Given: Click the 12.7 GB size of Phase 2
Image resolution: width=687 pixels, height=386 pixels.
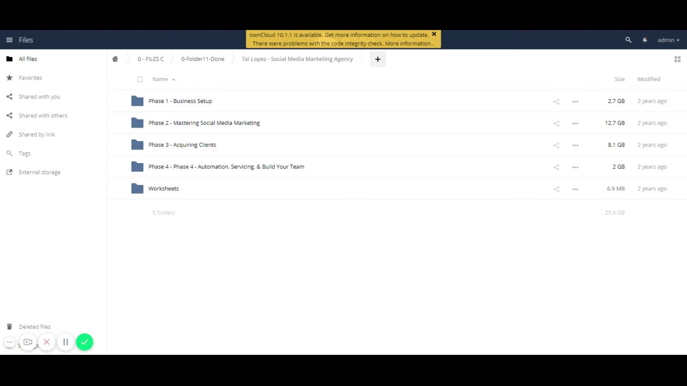Looking at the screenshot, I should point(615,123).
